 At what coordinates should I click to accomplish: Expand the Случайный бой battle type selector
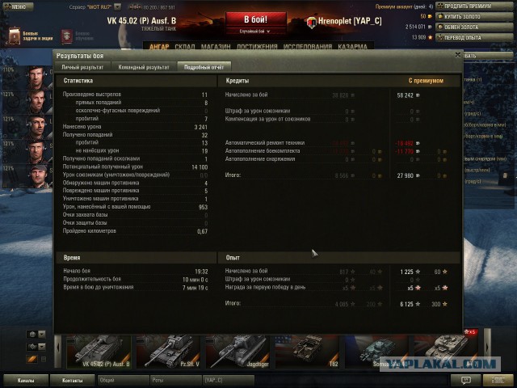click(256, 32)
